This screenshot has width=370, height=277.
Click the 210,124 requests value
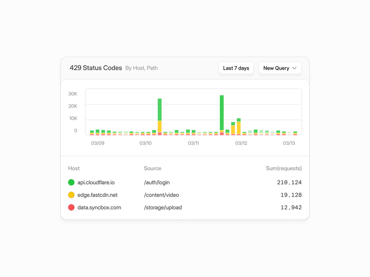point(289,182)
